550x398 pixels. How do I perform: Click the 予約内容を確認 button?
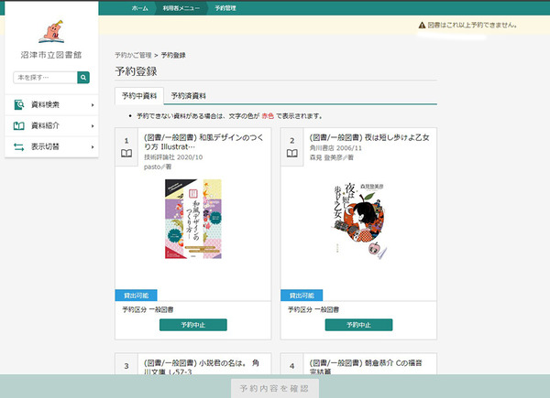tap(275, 388)
